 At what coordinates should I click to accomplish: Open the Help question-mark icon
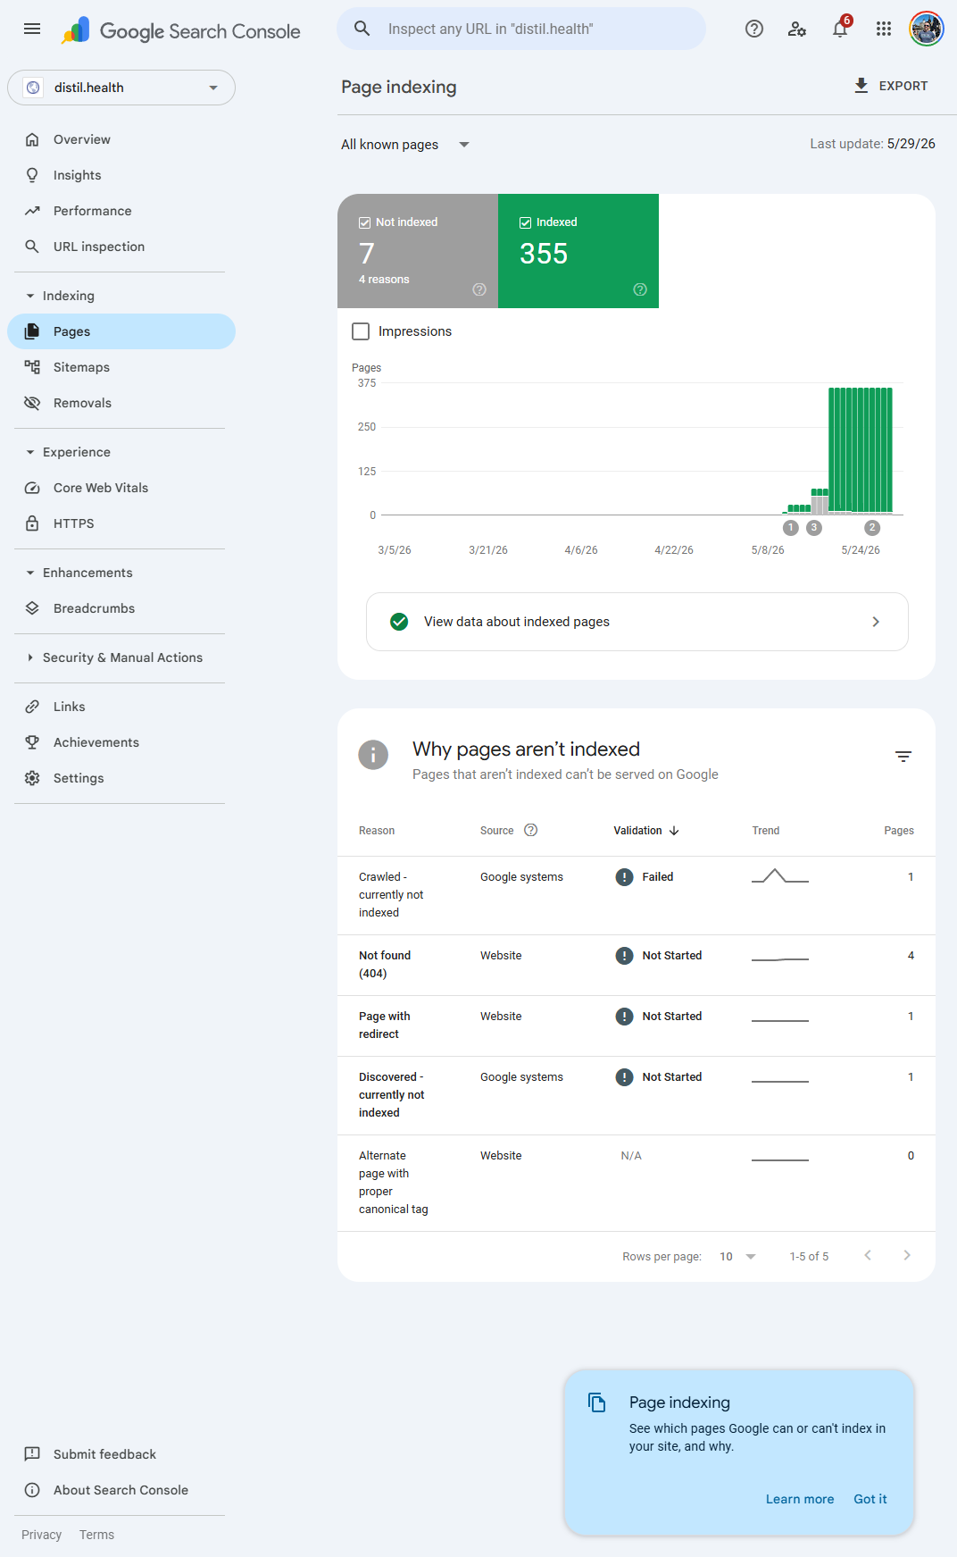click(x=754, y=29)
